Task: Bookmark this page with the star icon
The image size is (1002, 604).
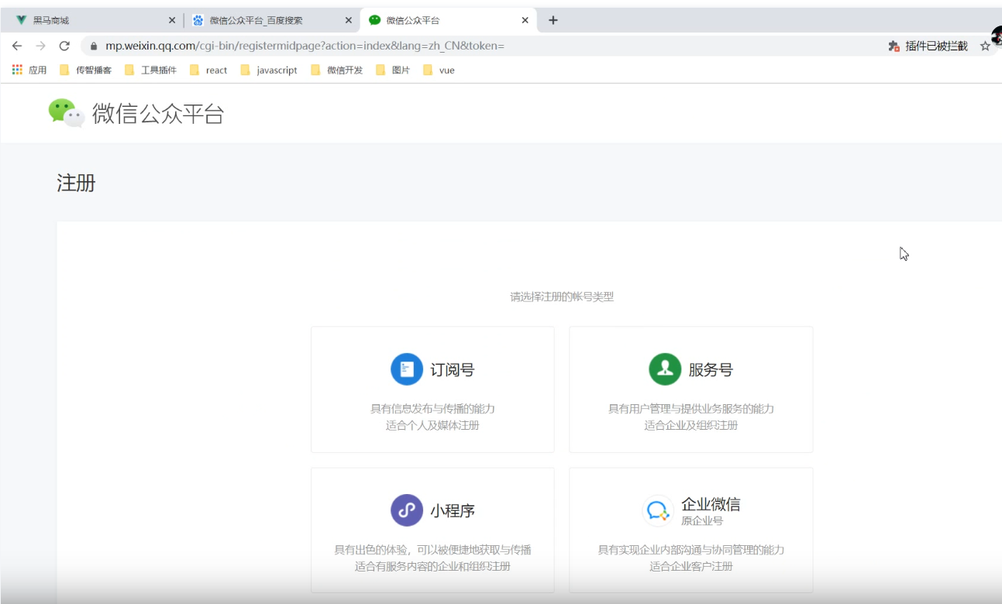Action: pyautogui.click(x=985, y=46)
